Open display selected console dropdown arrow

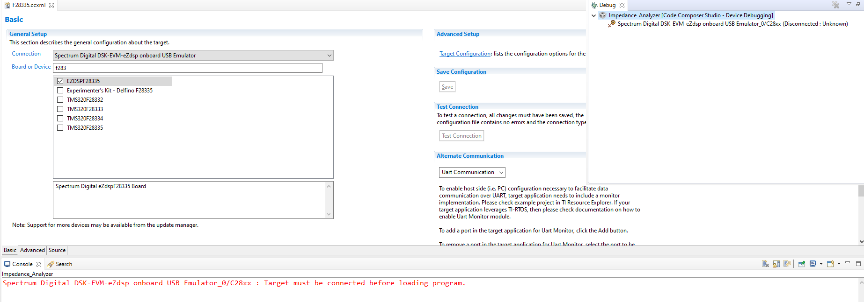(x=821, y=264)
